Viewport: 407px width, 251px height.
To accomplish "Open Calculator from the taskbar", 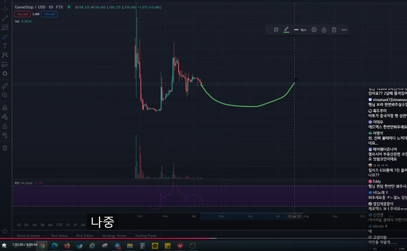I will (143, 246).
